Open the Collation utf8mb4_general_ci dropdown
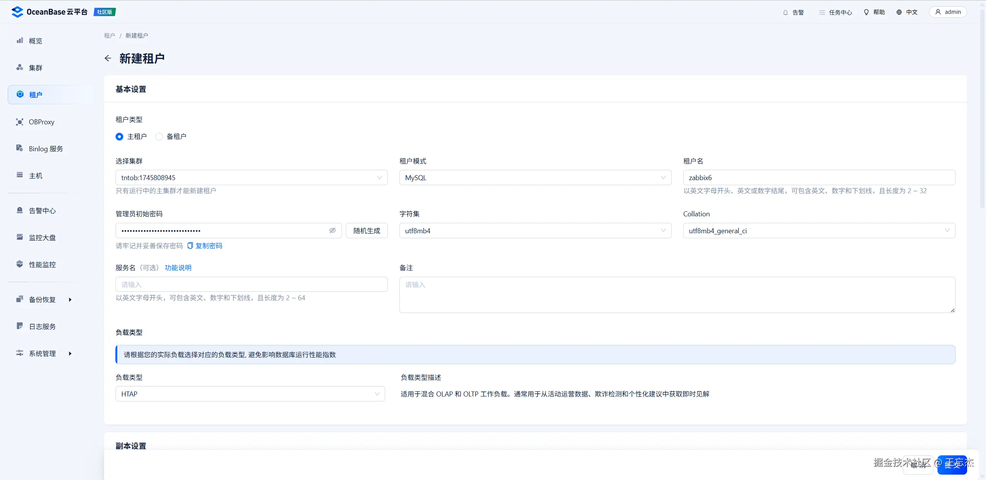The height and width of the screenshot is (480, 986). point(819,231)
